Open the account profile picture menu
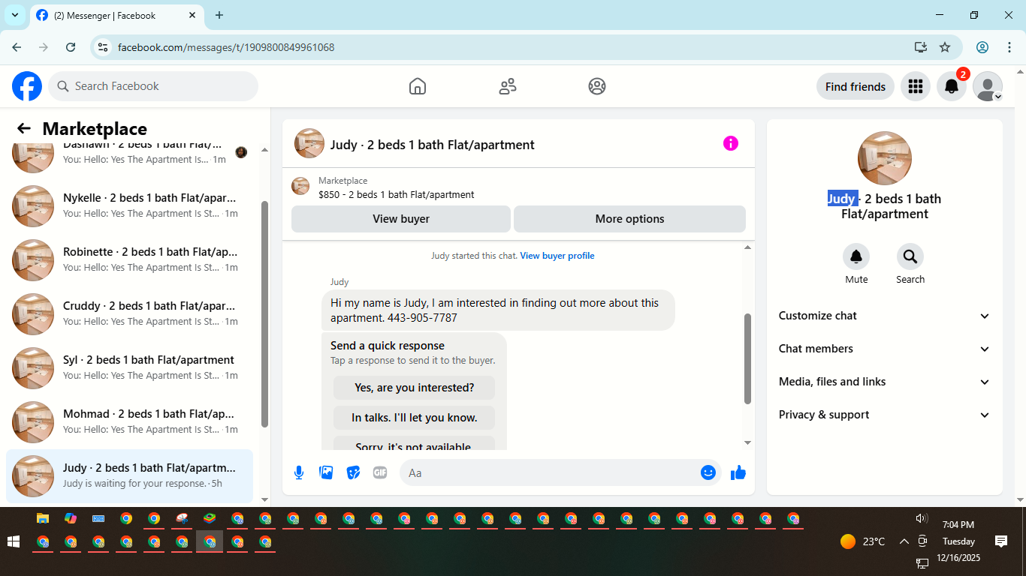The width and height of the screenshot is (1026, 576). point(988,86)
